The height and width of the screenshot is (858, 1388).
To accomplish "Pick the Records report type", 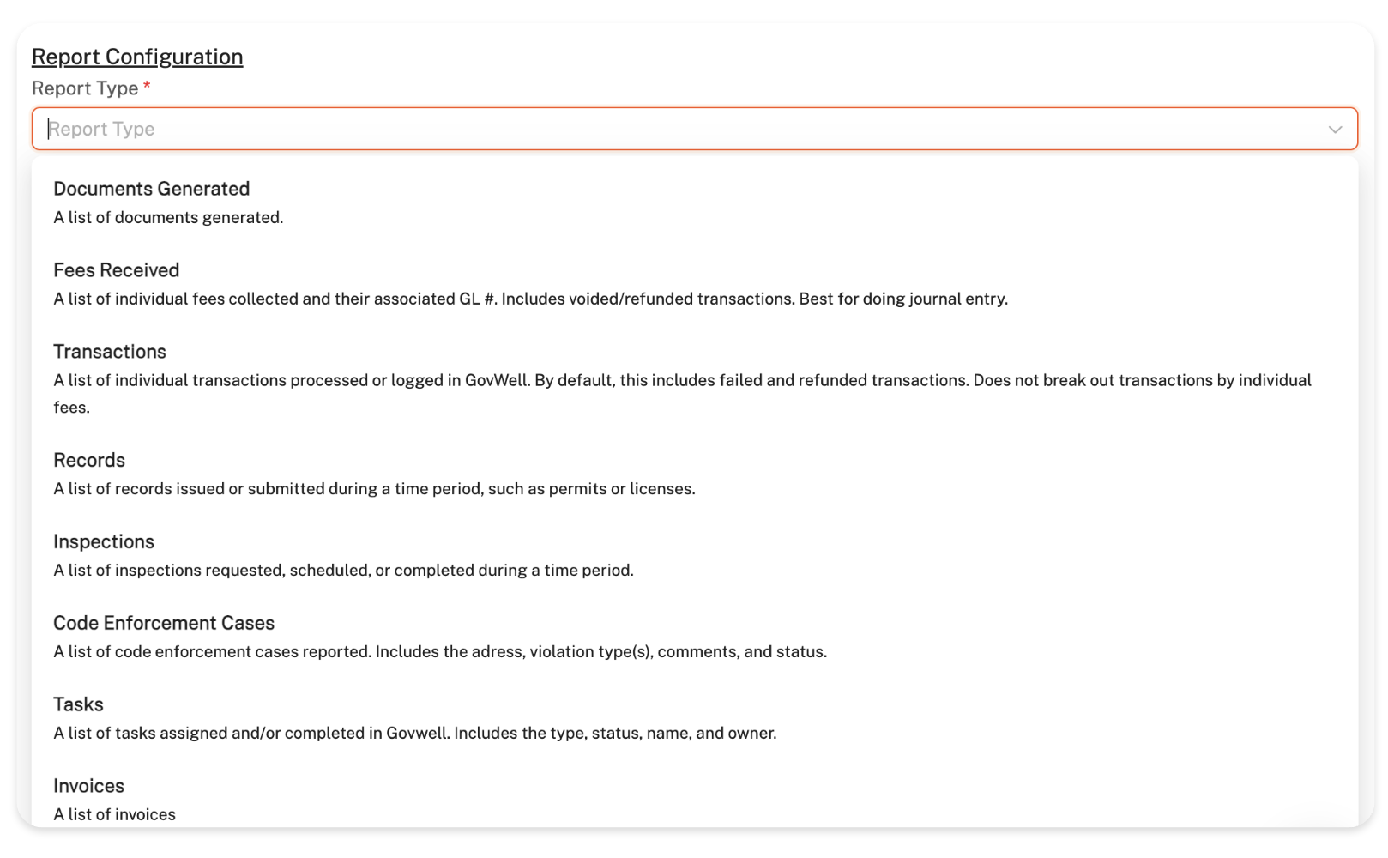I will coord(89,460).
